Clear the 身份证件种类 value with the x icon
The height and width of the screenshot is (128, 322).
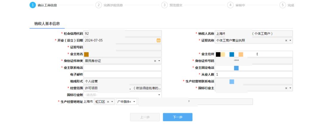tap(155, 61)
